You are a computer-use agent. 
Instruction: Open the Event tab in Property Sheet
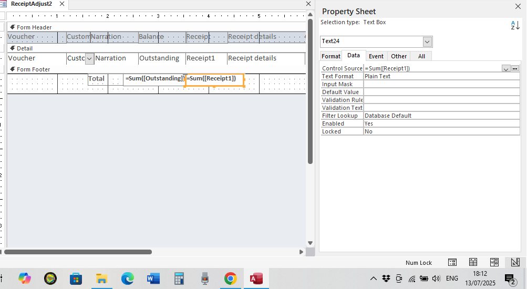point(376,56)
